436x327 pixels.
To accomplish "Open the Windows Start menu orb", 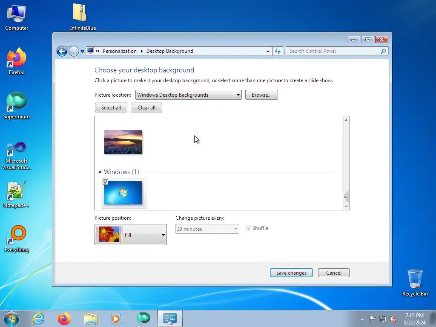I will point(11,318).
